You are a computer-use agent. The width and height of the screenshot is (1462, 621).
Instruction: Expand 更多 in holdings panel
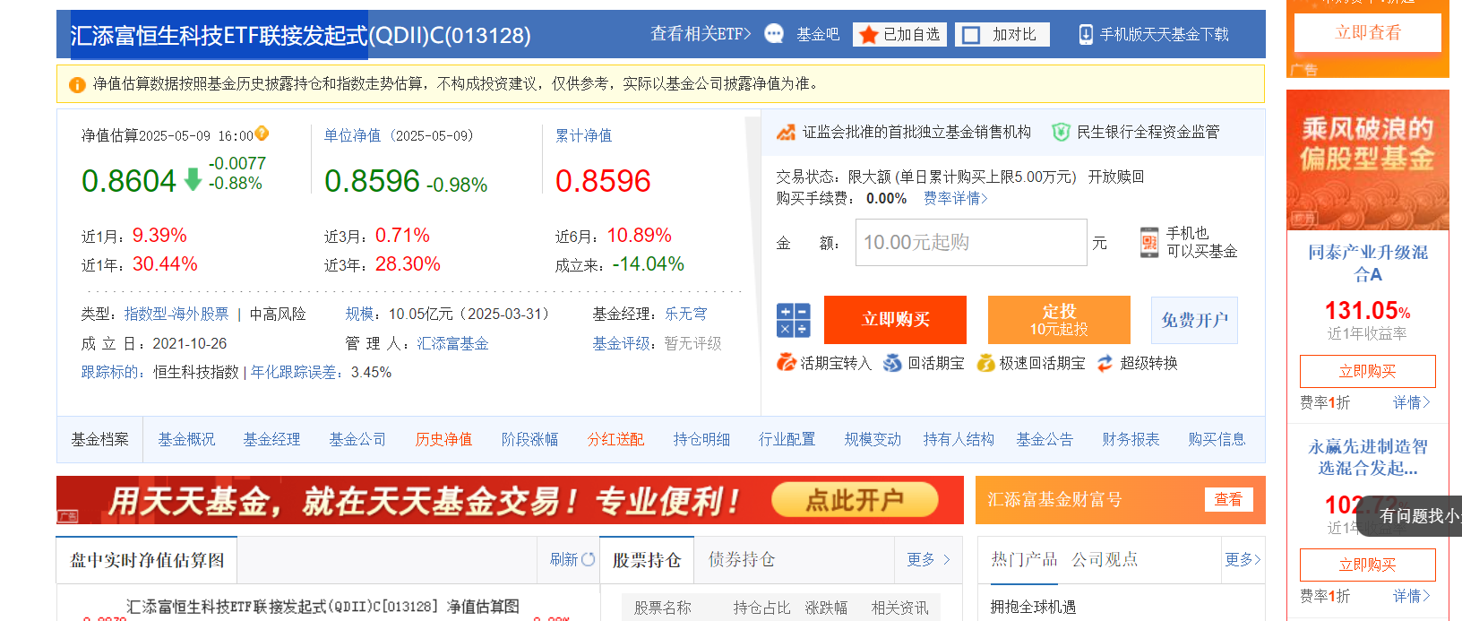928,559
